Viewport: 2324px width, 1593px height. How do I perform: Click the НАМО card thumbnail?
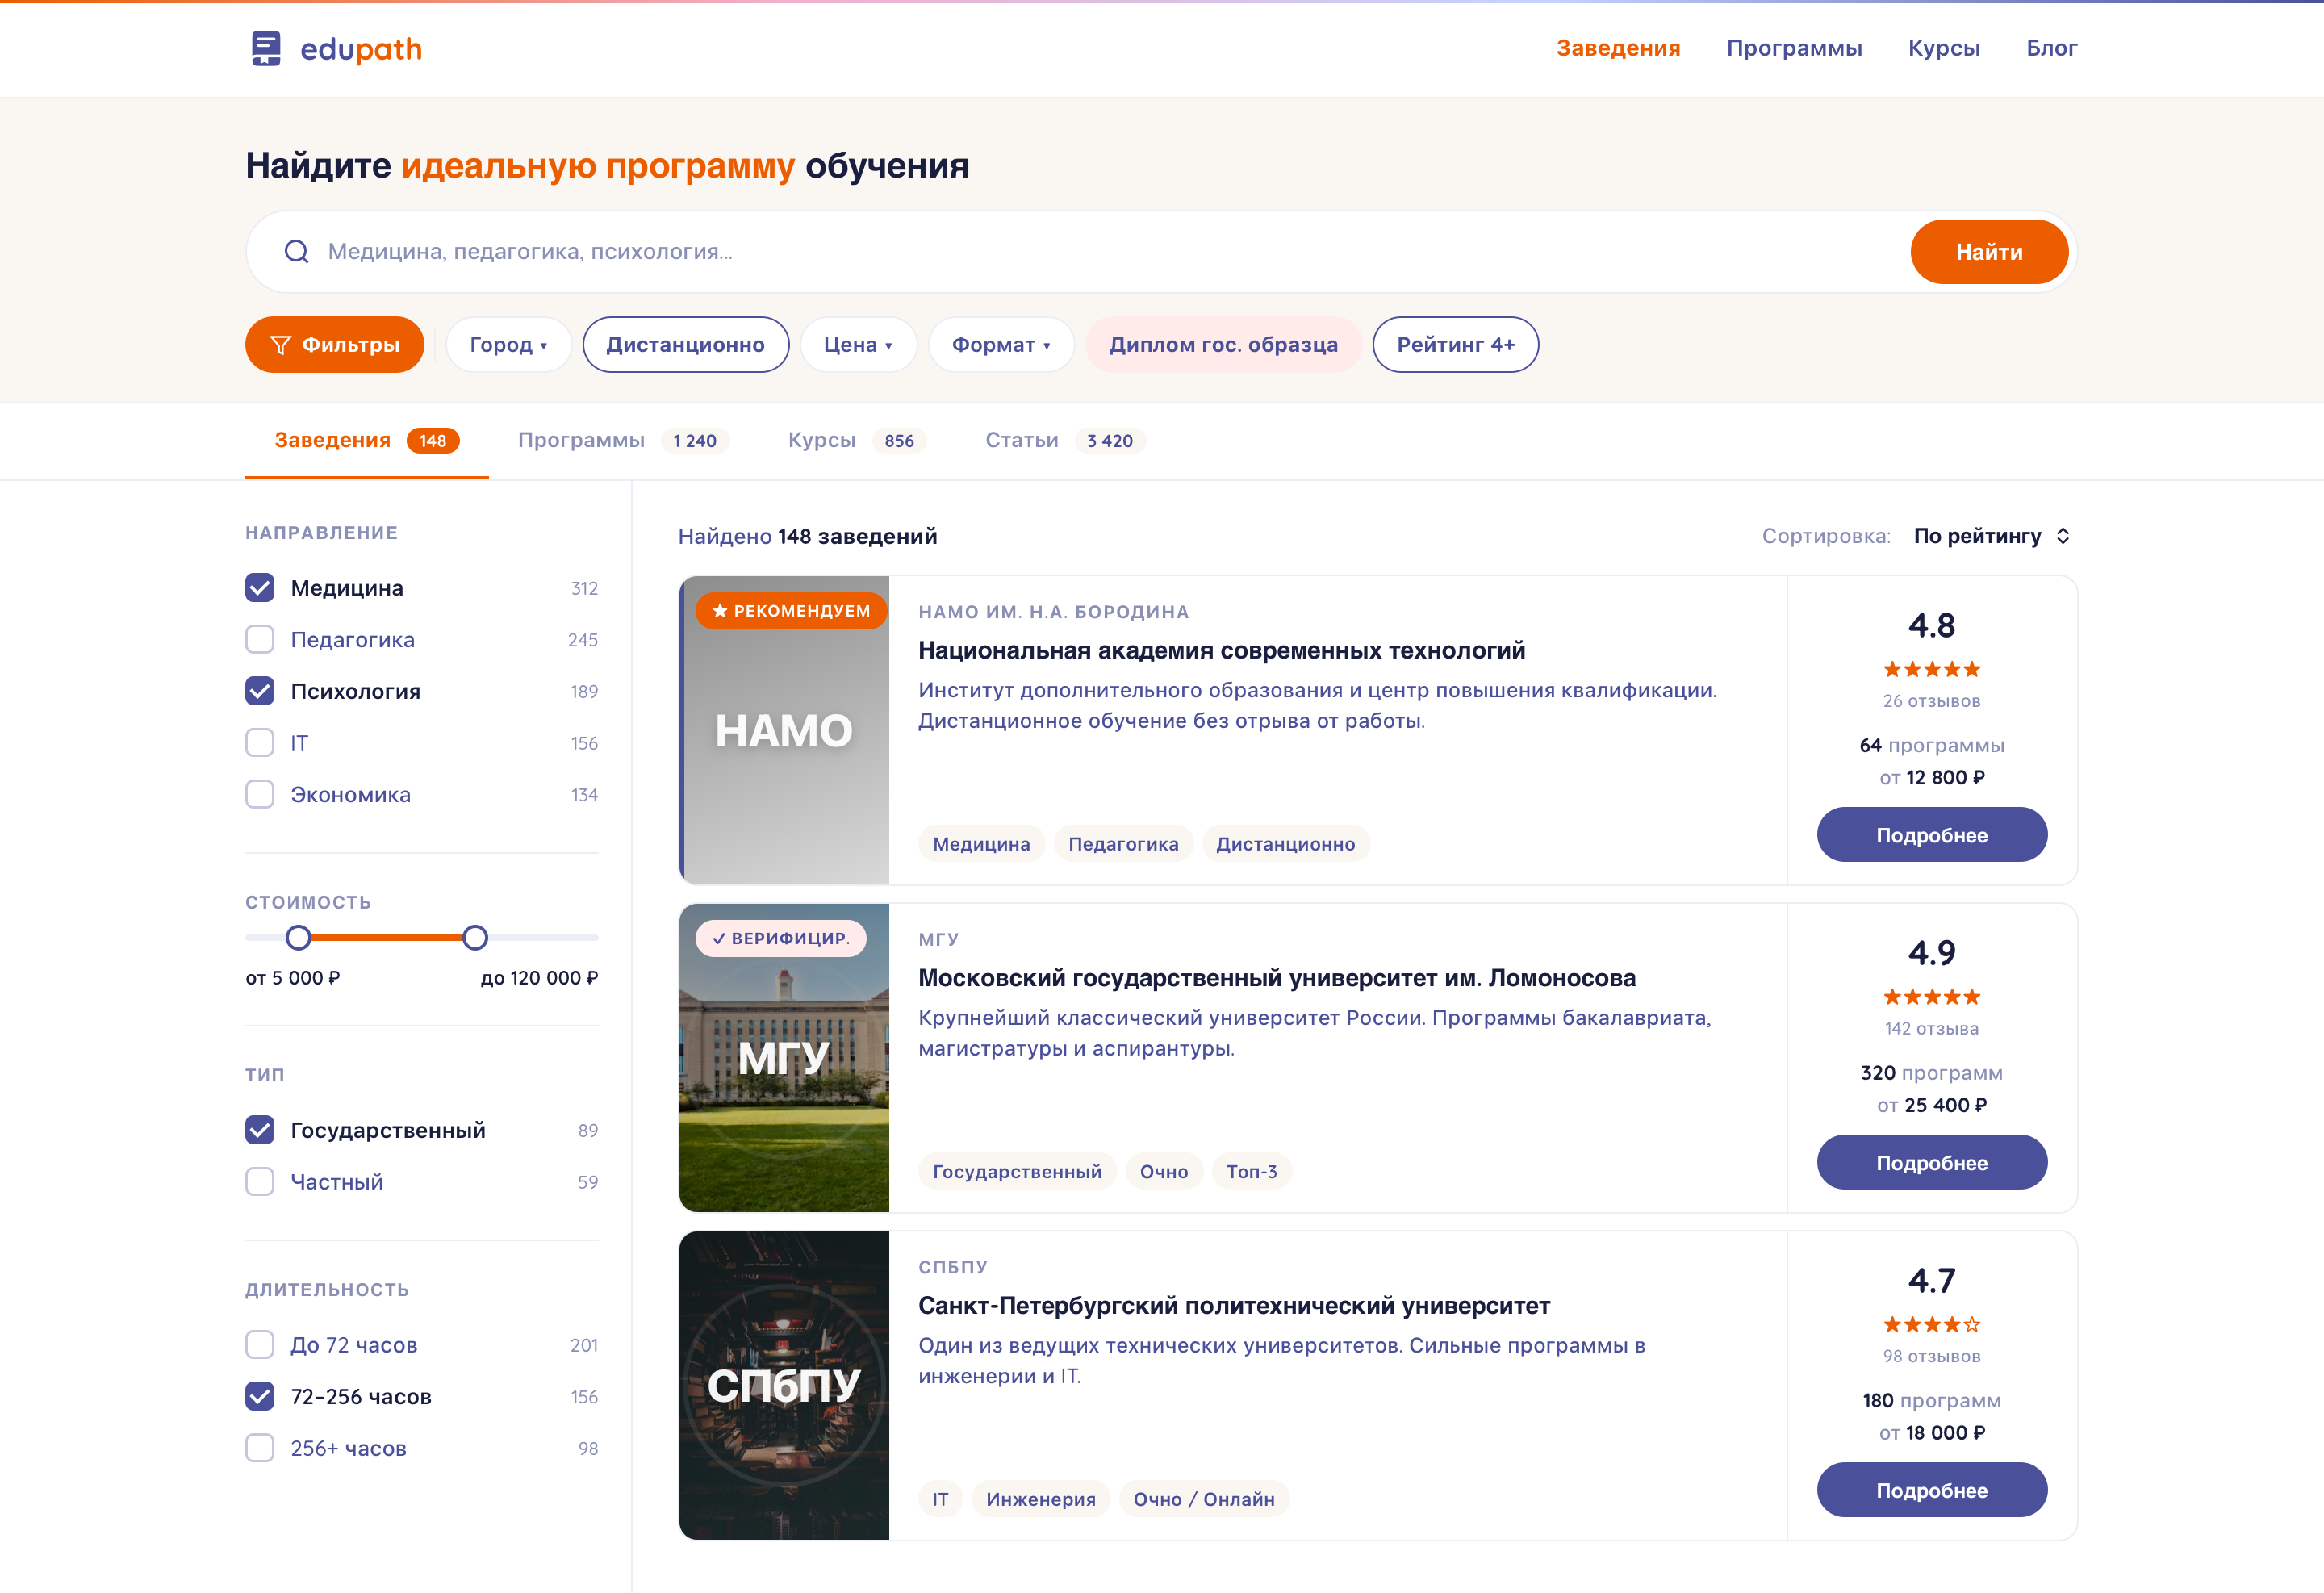pyautogui.click(x=784, y=730)
